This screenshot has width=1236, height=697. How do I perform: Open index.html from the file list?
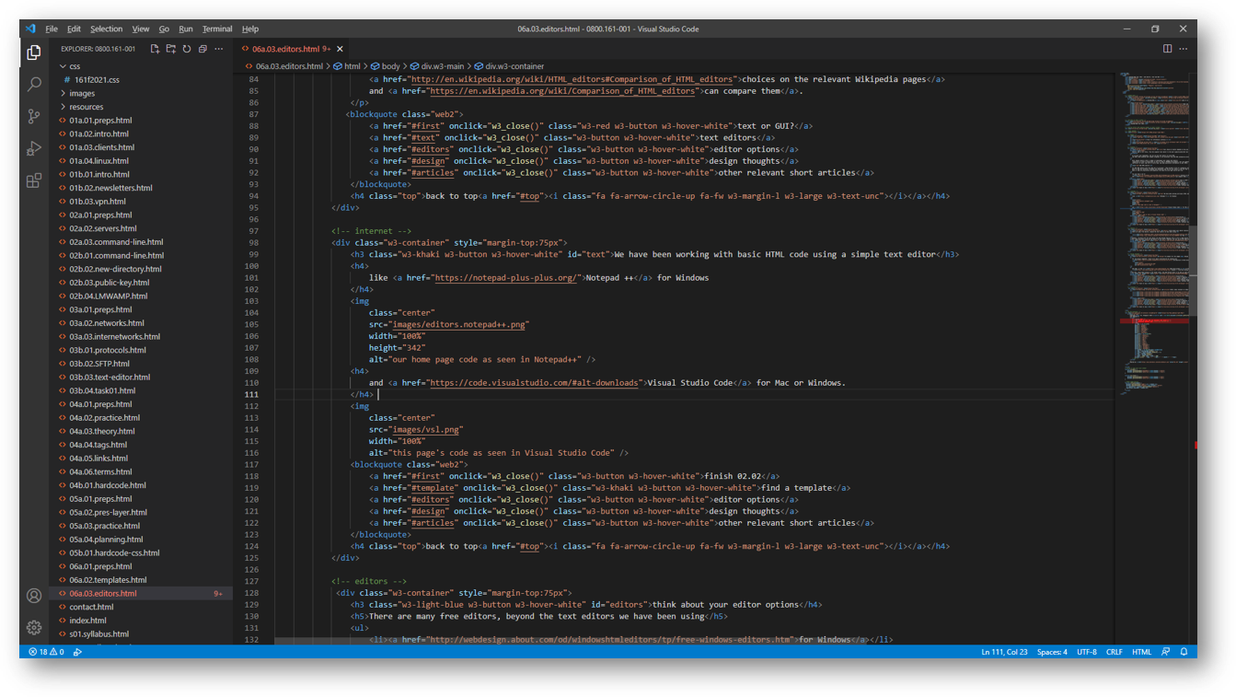click(x=87, y=621)
